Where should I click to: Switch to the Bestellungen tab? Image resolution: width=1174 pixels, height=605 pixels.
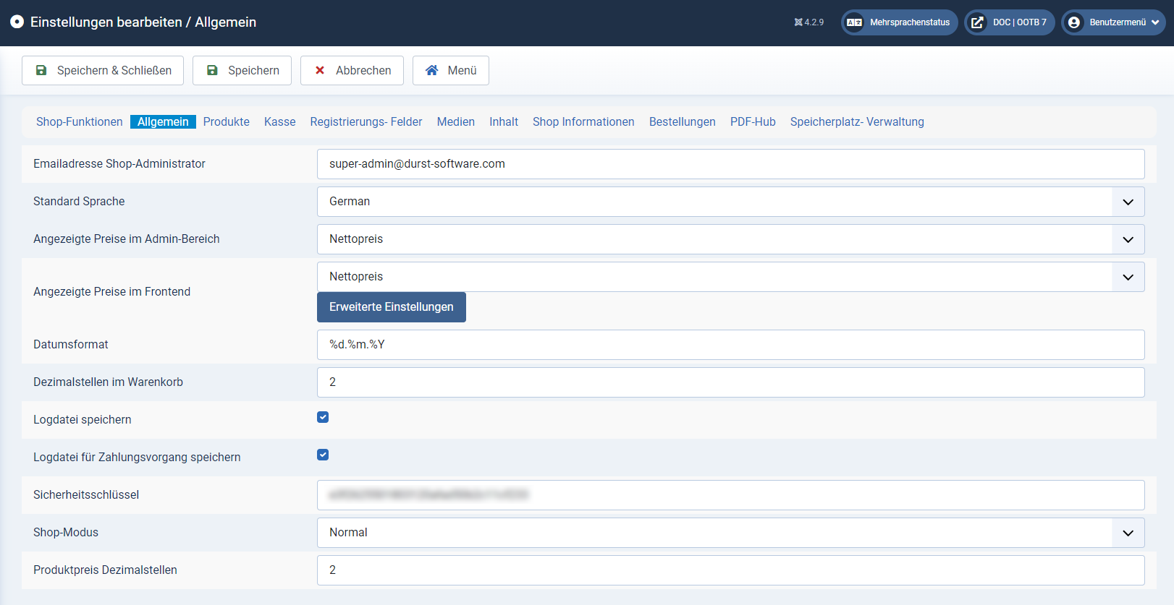(683, 121)
